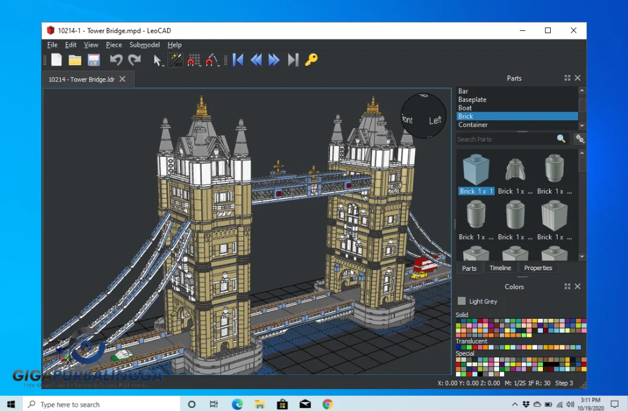Float the Colors panel
Screen dimensions: 628x411
pyautogui.click(x=567, y=287)
